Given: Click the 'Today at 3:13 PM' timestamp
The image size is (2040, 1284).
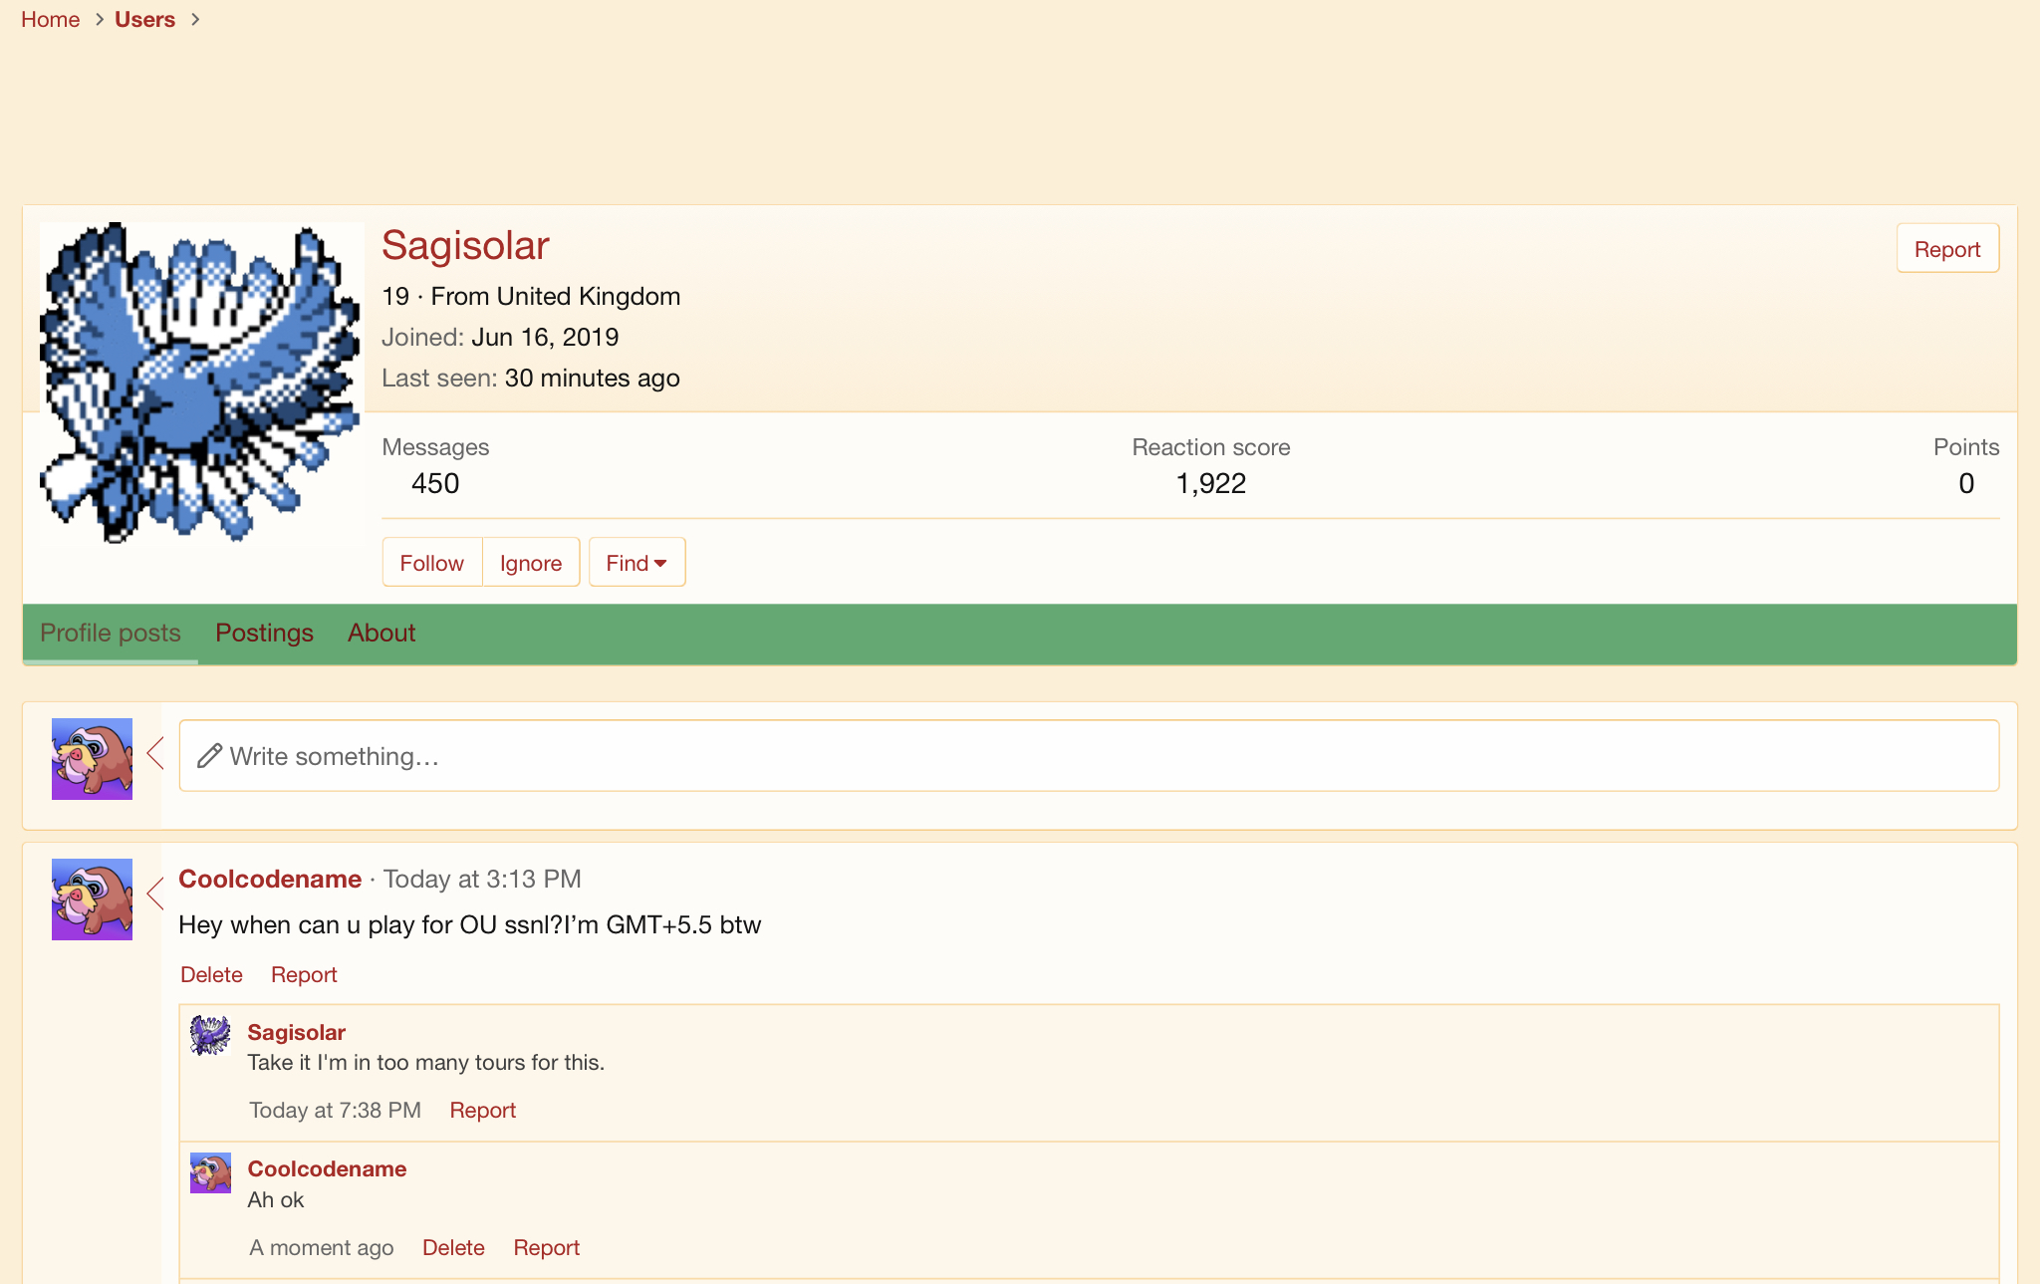Looking at the screenshot, I should (482, 879).
